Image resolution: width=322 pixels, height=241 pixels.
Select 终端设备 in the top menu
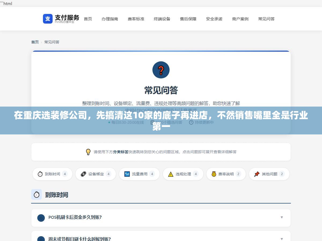[162, 19]
